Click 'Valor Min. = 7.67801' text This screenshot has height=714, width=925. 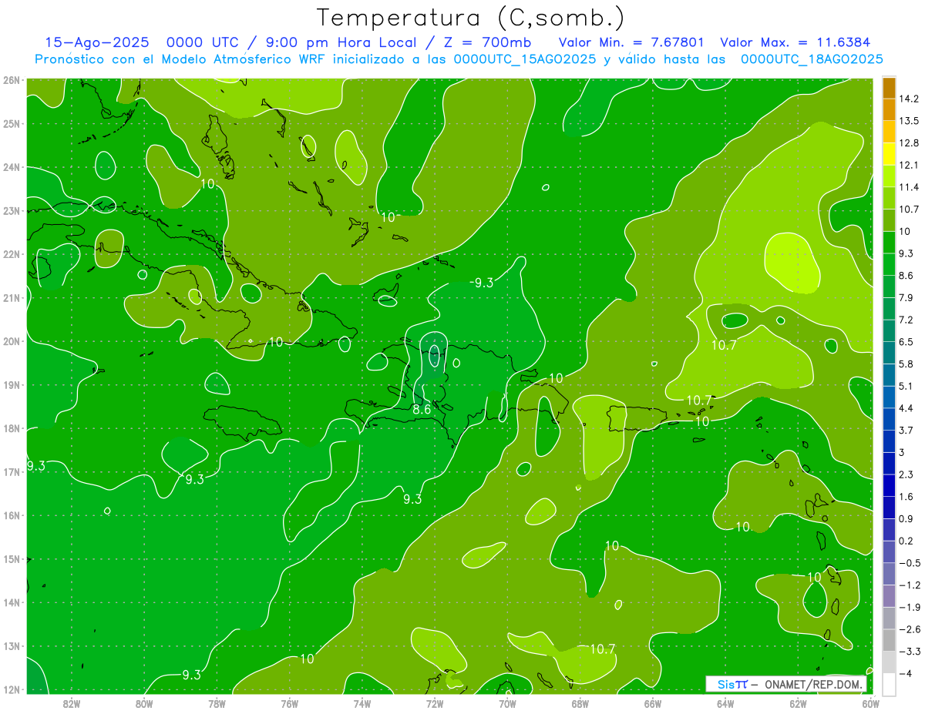click(x=631, y=42)
